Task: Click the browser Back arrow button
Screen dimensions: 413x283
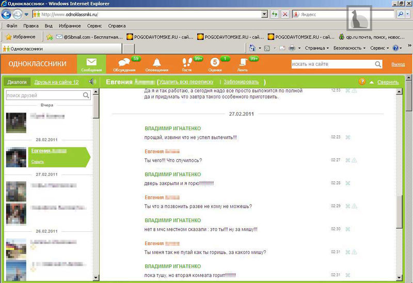Action: coord(6,14)
